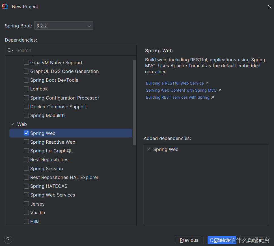Enable GraphQL DGS Code Generation
Screen dimensions: 274x246
(26, 71)
